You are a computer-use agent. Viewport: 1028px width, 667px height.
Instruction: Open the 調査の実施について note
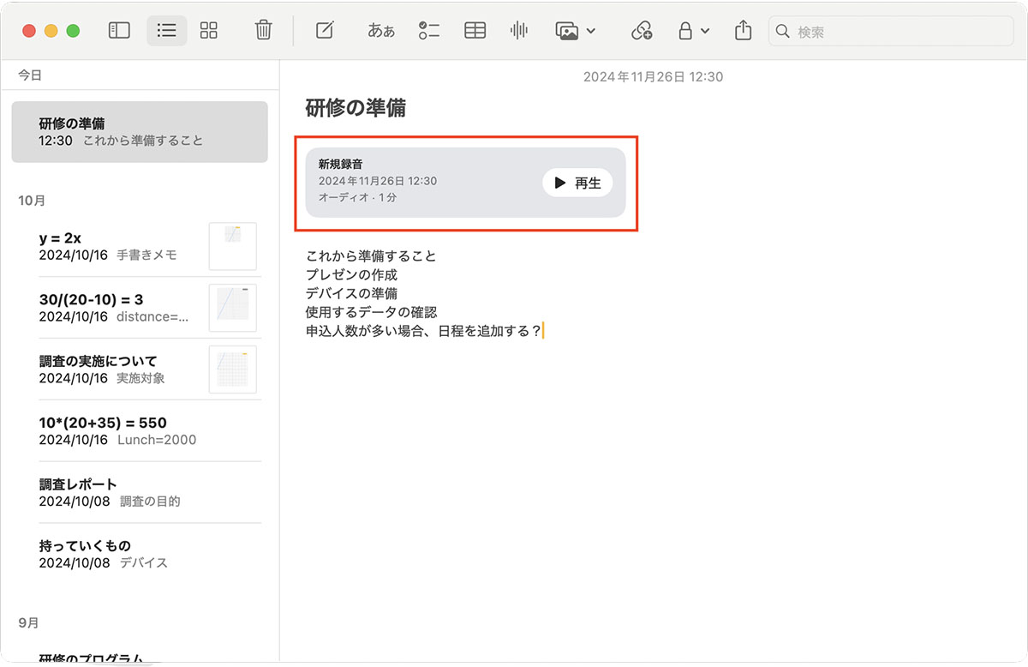tap(140, 370)
